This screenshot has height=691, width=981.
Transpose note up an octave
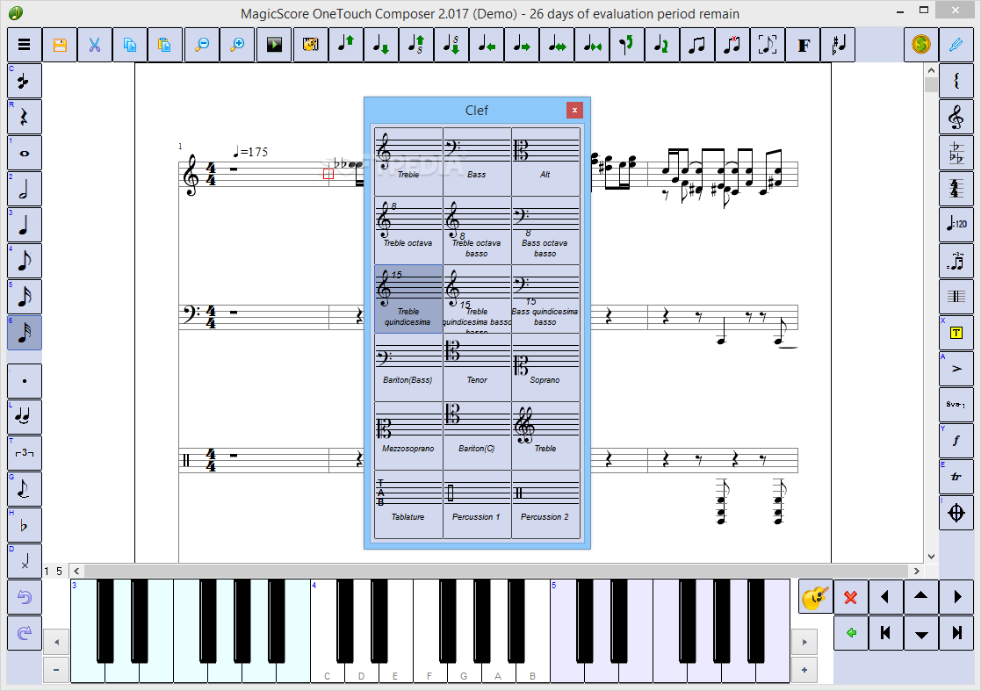tap(416, 45)
